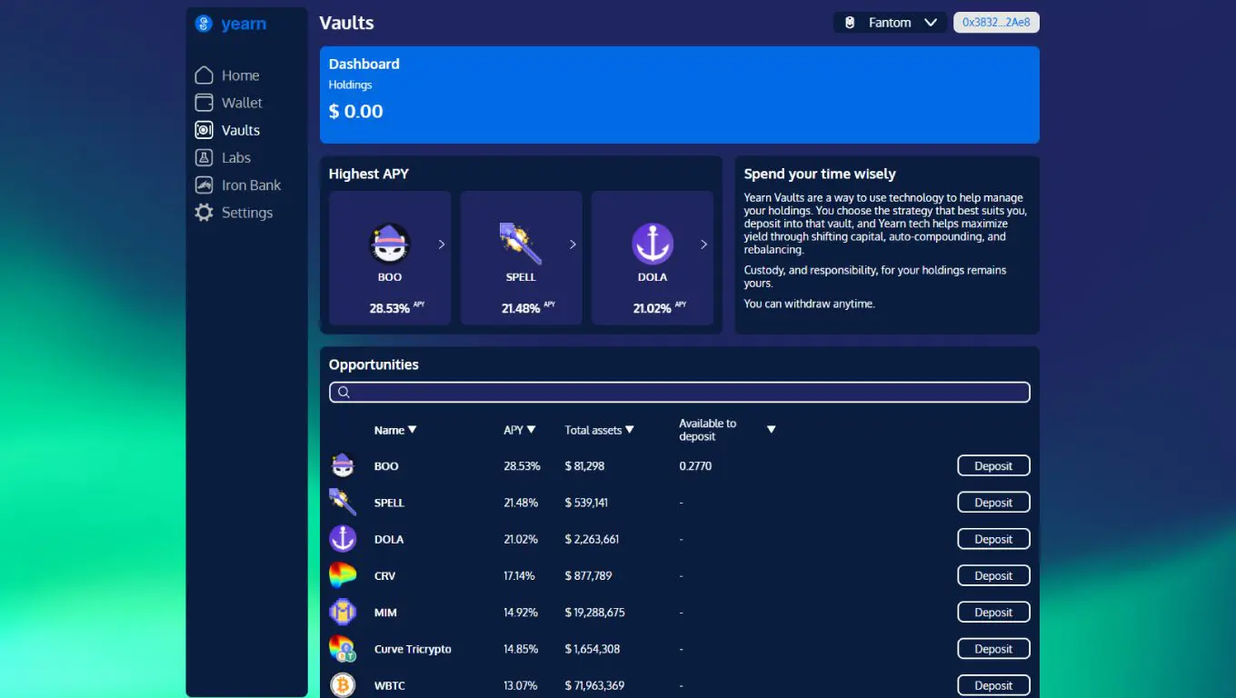Click total assets $ 539,141

[586, 503]
